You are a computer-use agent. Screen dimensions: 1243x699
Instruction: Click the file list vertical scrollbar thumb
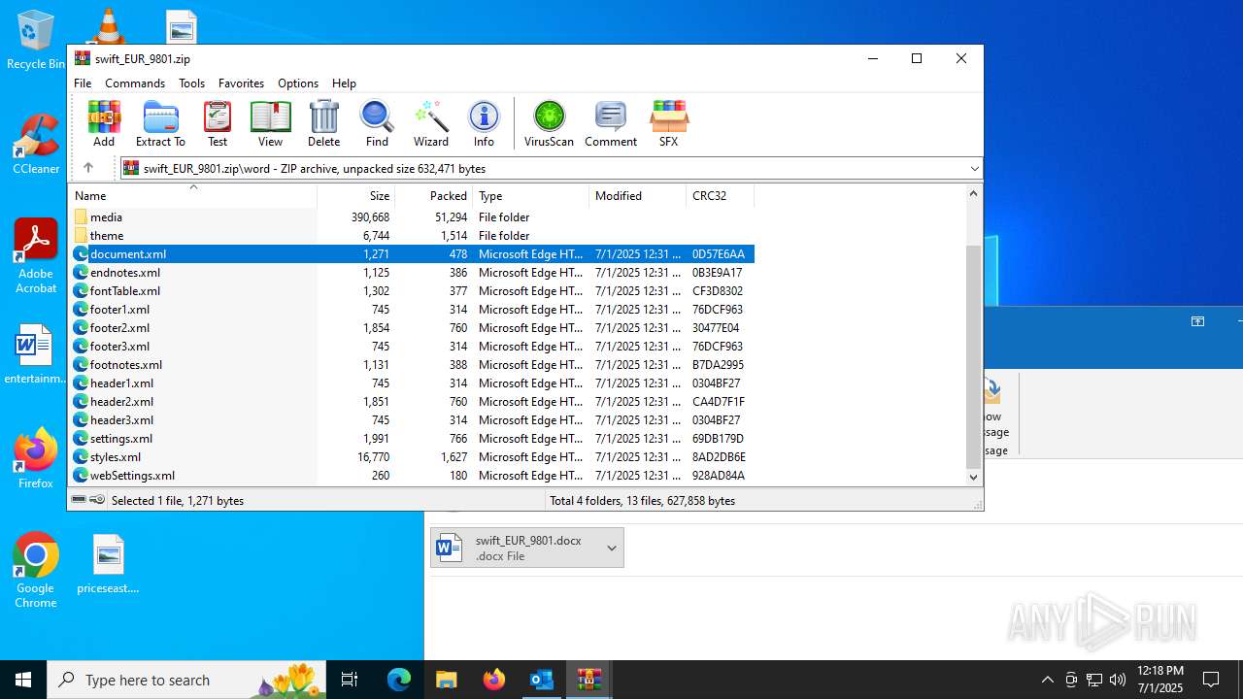point(974,357)
